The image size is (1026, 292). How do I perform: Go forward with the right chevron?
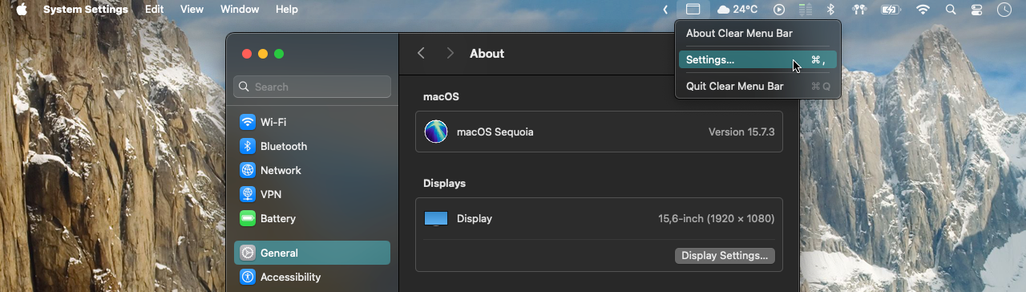point(450,54)
